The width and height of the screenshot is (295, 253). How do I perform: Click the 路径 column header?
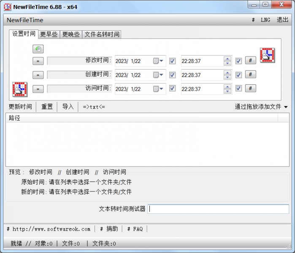pos(142,118)
